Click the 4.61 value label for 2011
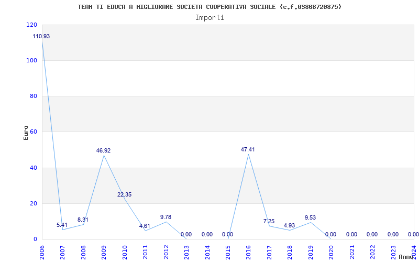The height and width of the screenshot is (262, 419). click(145, 226)
